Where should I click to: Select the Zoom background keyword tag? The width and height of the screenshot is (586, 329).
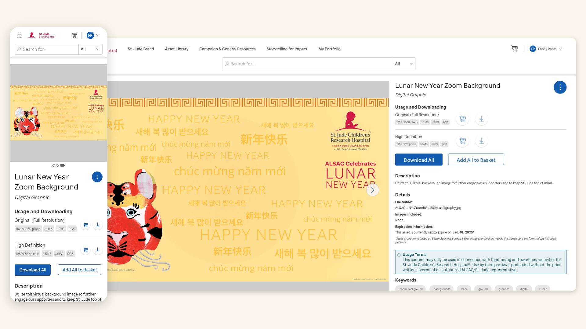[x=411, y=289]
